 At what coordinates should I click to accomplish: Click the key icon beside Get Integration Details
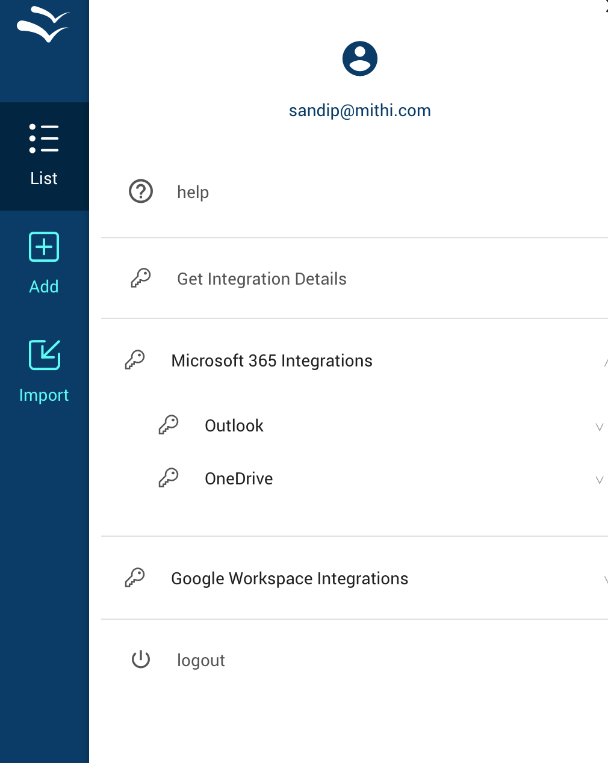(141, 278)
